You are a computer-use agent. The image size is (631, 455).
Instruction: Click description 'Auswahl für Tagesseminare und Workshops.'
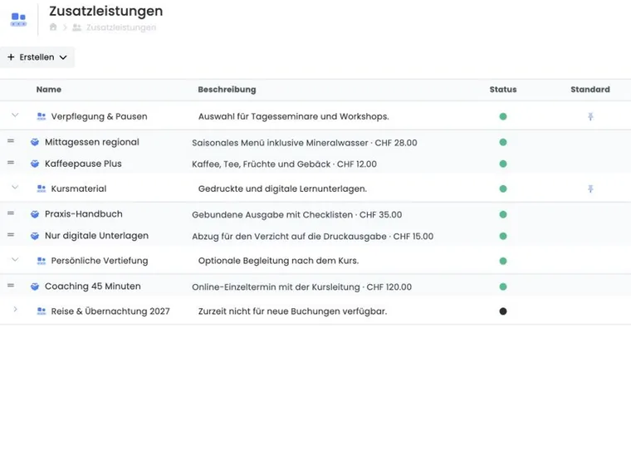tap(294, 117)
